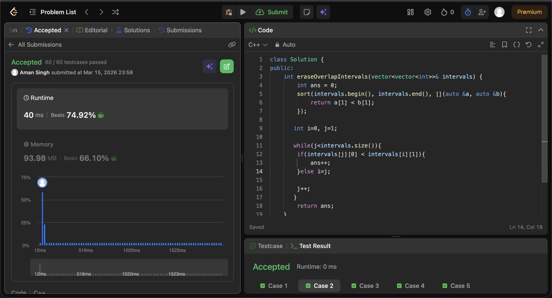Maximize the code panel fullscreen icon
Viewport: 552px width, 298px height.
pos(529,30)
